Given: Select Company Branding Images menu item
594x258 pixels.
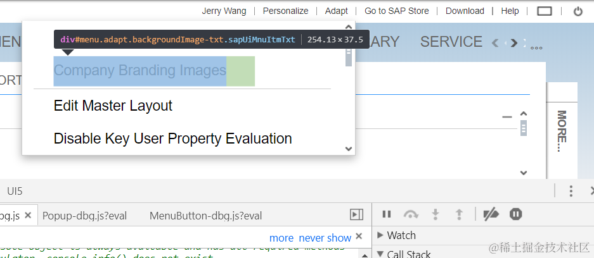Looking at the screenshot, I should coord(140,71).
